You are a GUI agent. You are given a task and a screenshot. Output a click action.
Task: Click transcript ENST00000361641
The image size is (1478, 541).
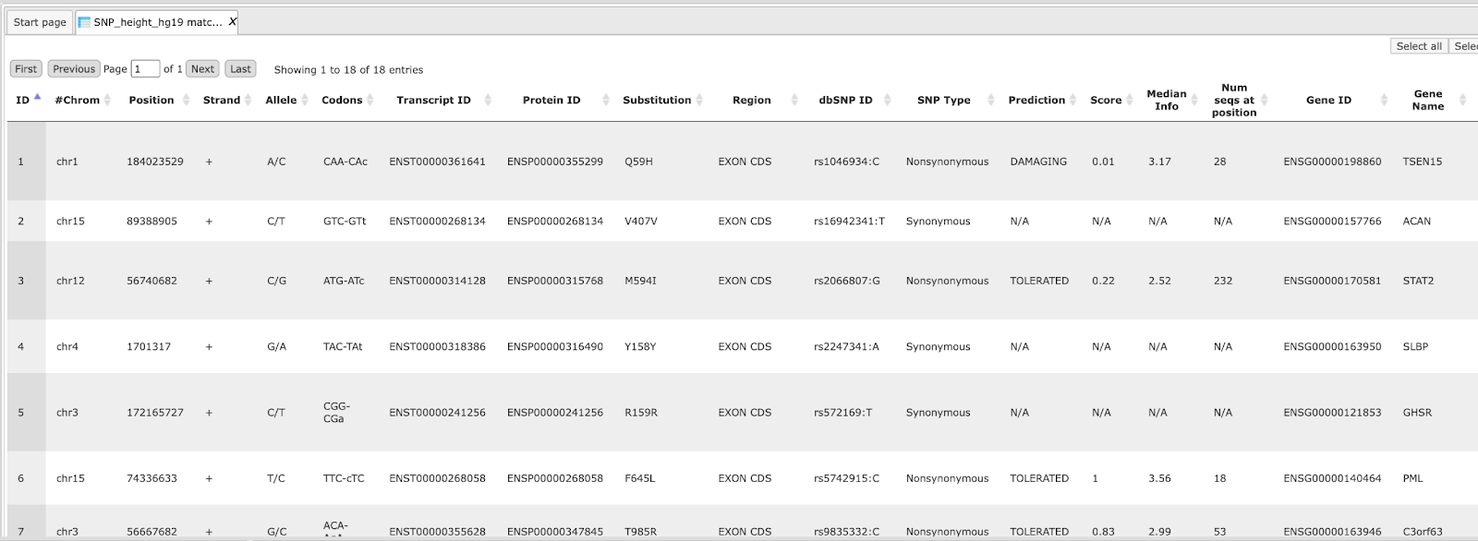pyautogui.click(x=437, y=162)
